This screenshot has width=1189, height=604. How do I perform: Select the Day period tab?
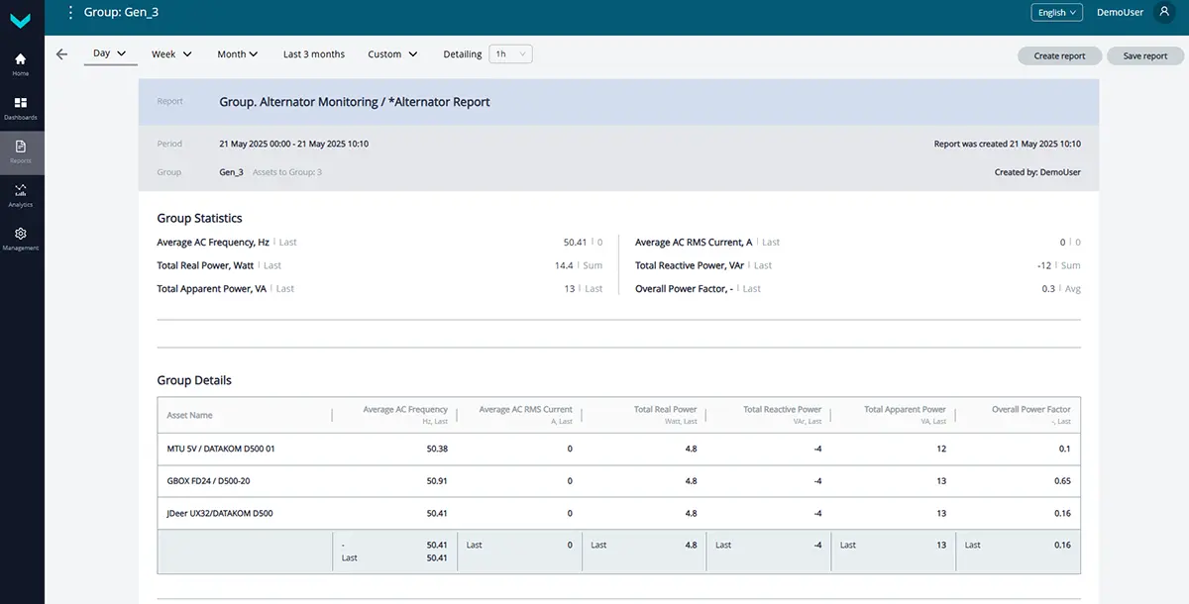(x=110, y=53)
